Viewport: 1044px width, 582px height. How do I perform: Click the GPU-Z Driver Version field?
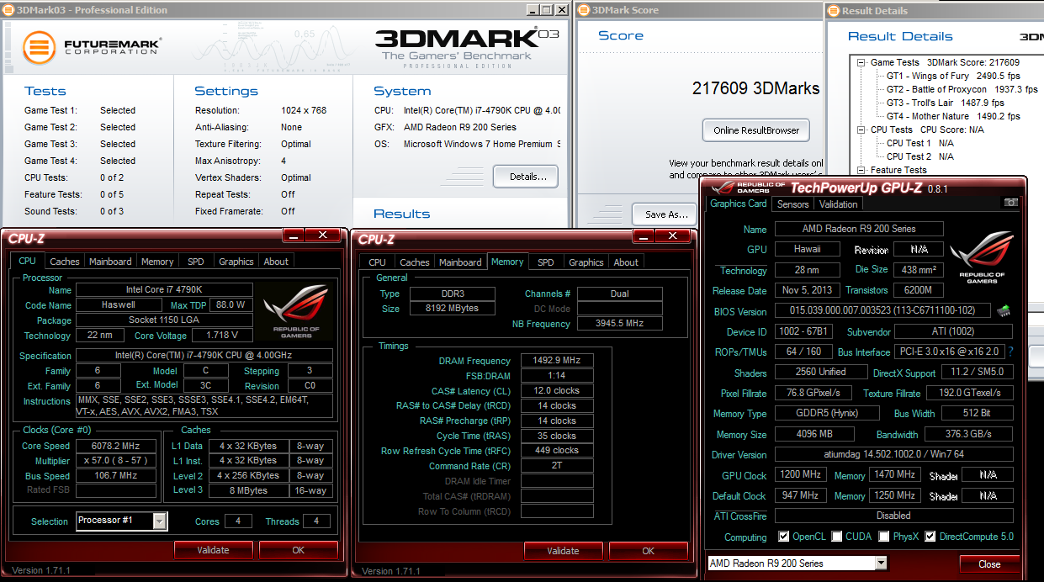tap(893, 455)
